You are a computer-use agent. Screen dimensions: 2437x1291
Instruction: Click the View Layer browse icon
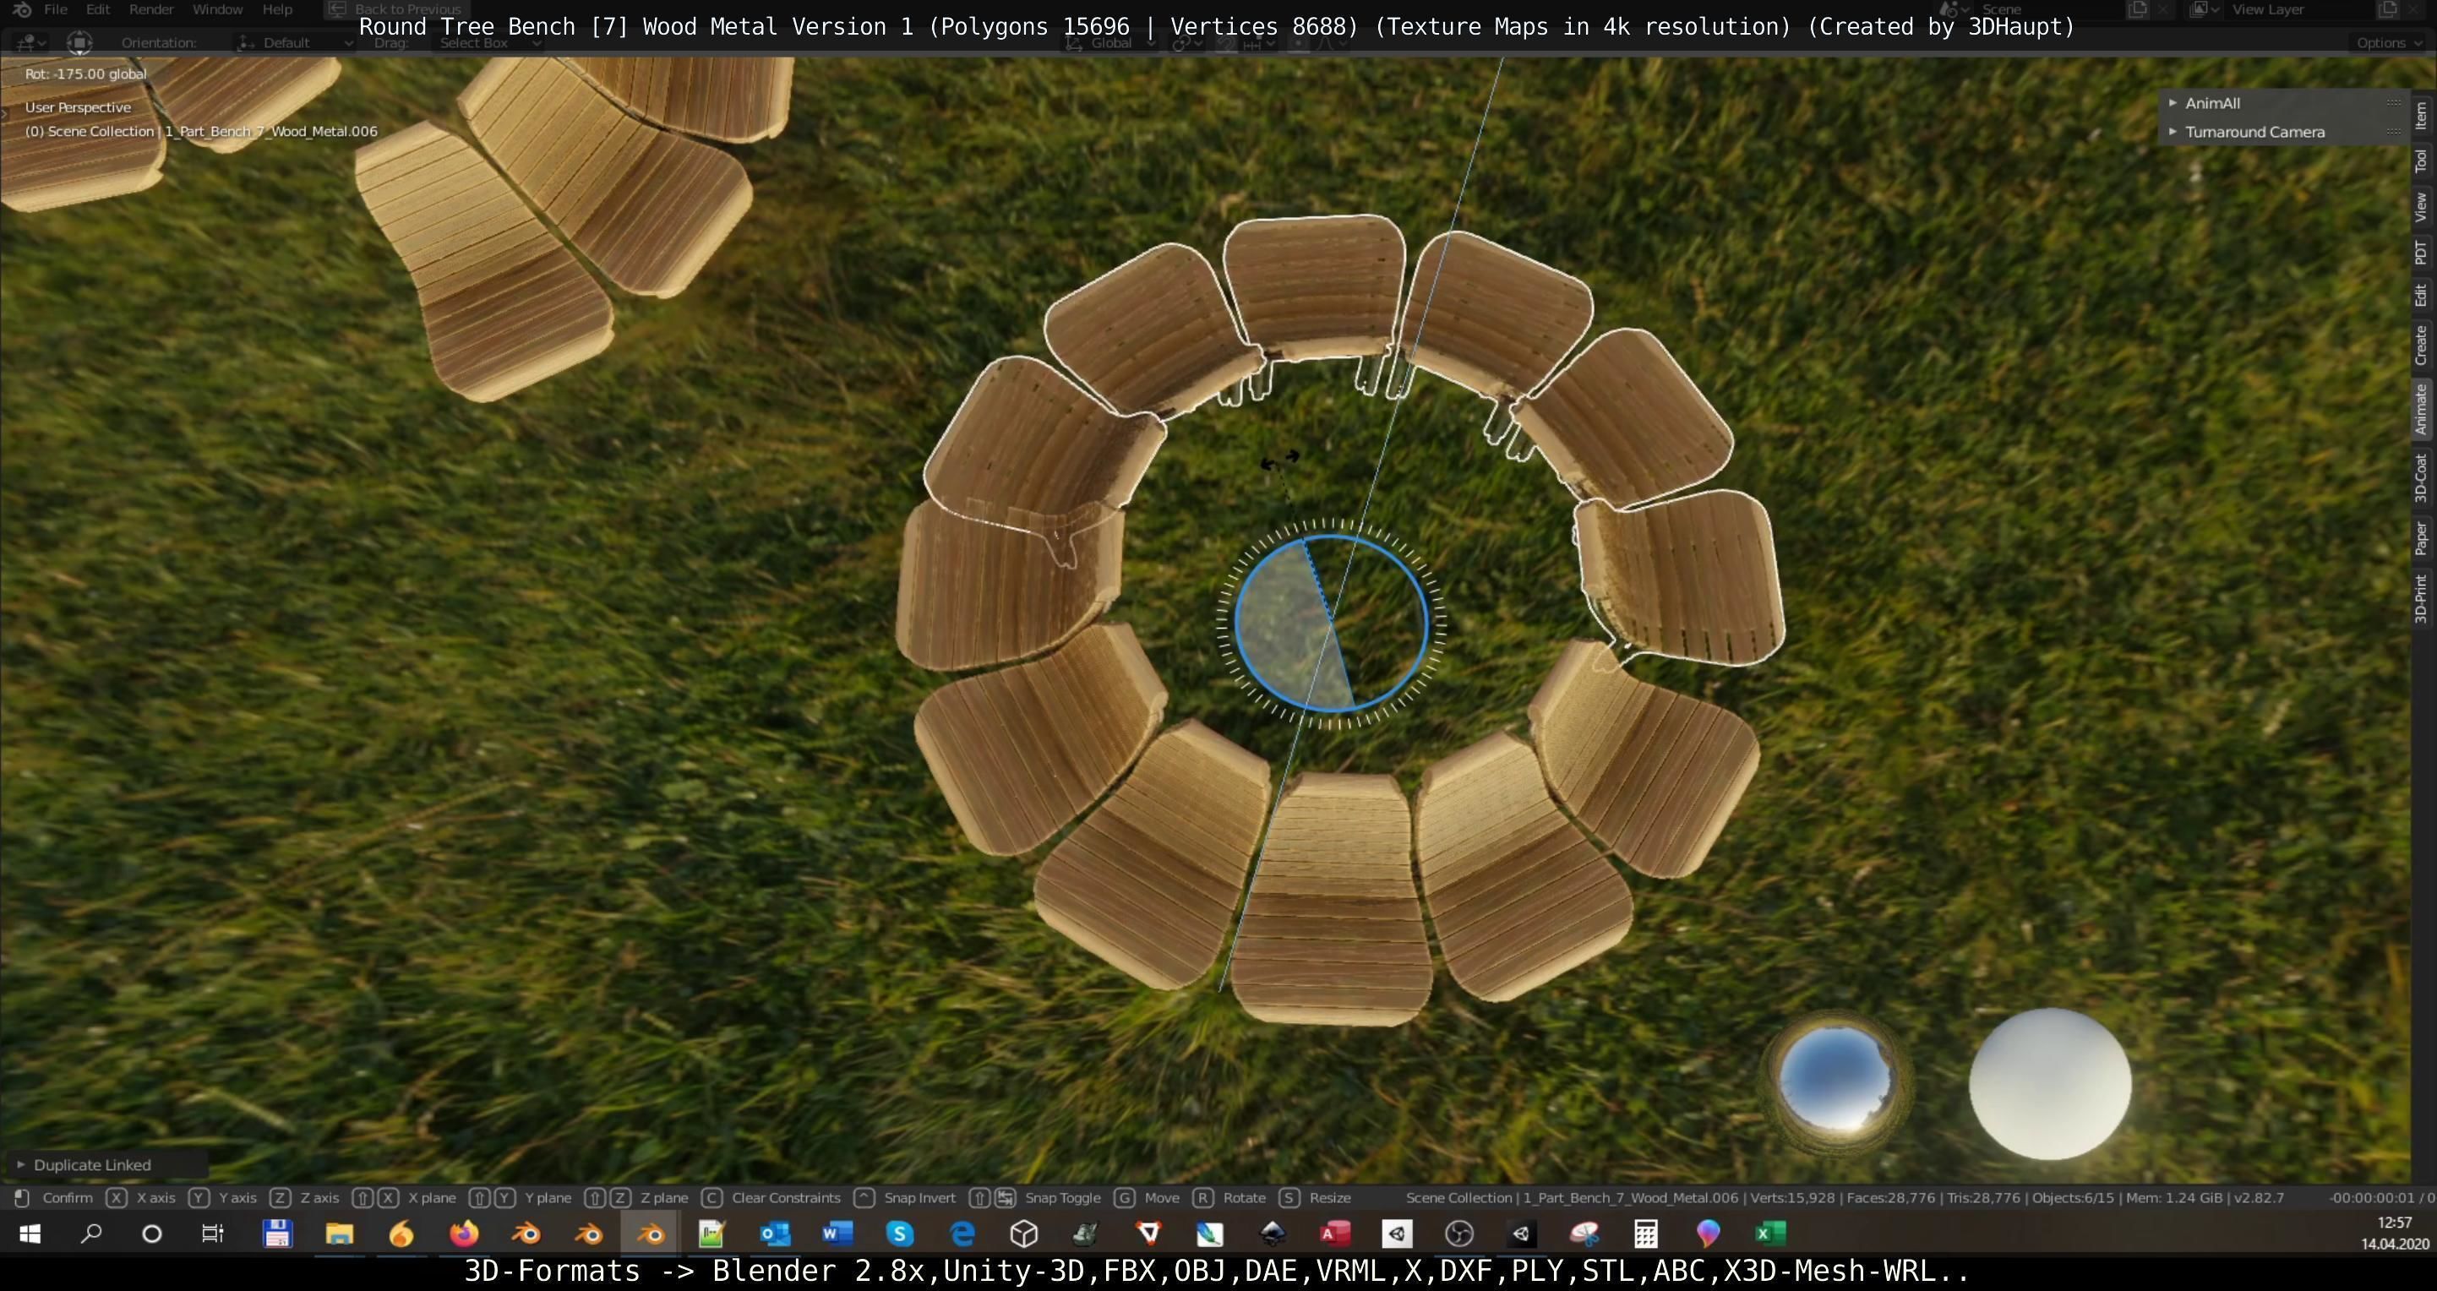pos(2200,9)
